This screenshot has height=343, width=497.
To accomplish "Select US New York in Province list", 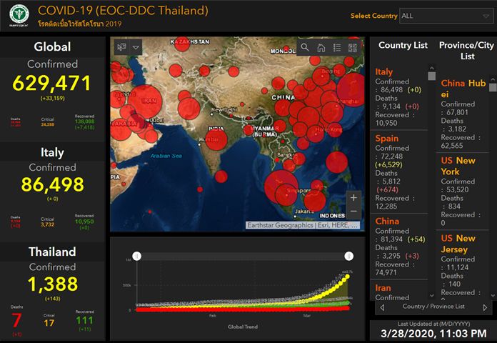I will coord(458,166).
